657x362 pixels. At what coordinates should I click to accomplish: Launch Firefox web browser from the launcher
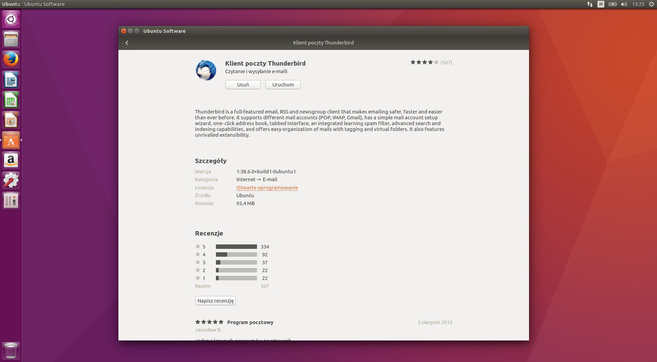(11, 59)
